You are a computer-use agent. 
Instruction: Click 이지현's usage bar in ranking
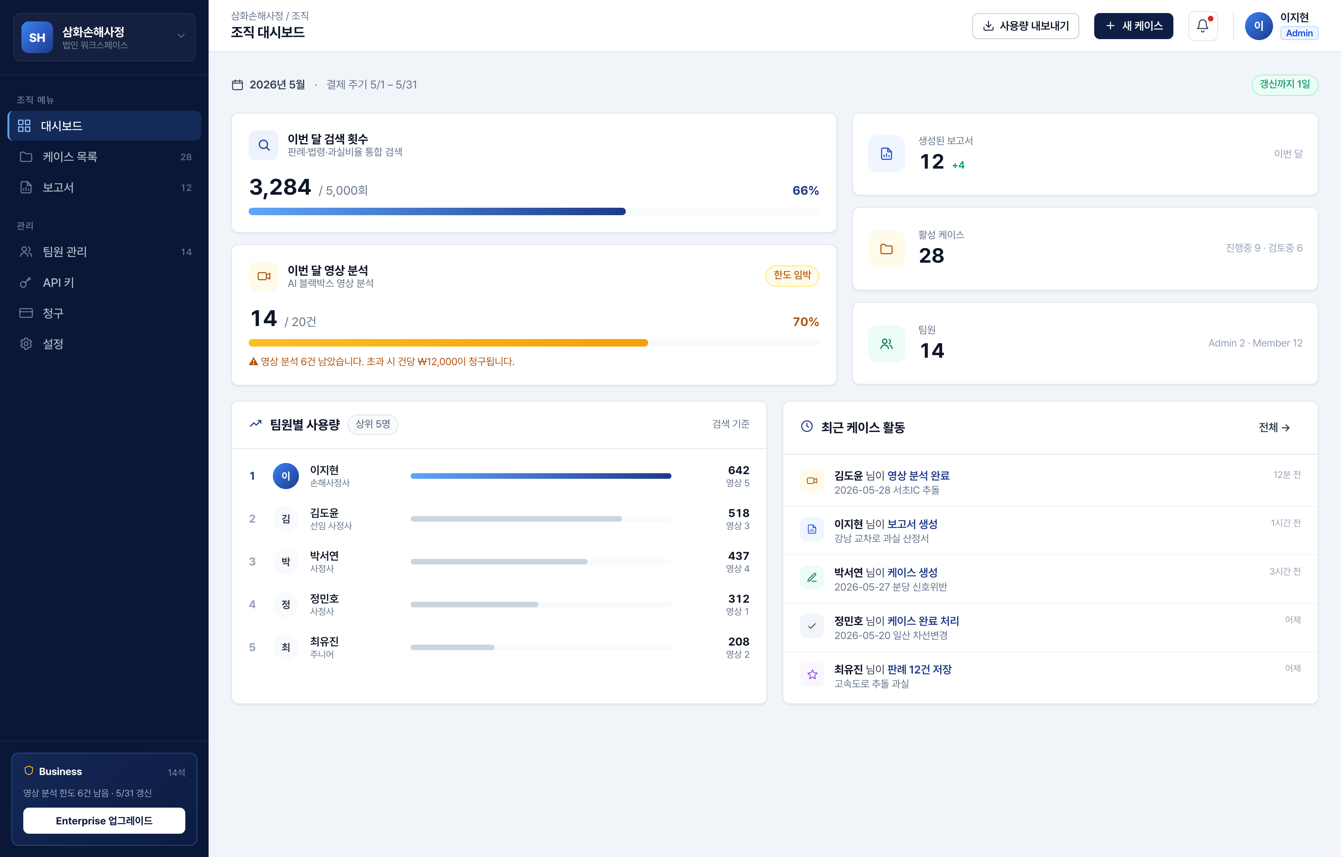[541, 476]
